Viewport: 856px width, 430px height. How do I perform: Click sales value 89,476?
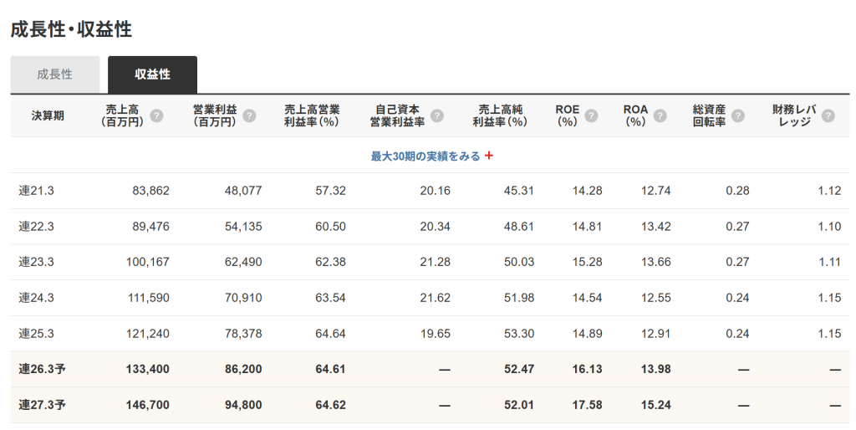pos(150,226)
